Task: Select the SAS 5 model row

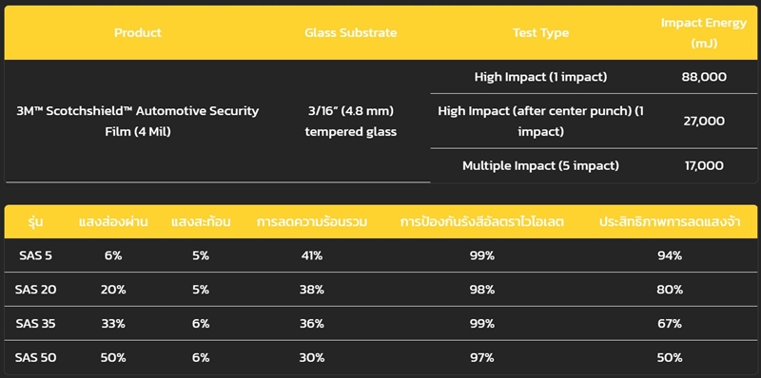Action: click(x=380, y=255)
